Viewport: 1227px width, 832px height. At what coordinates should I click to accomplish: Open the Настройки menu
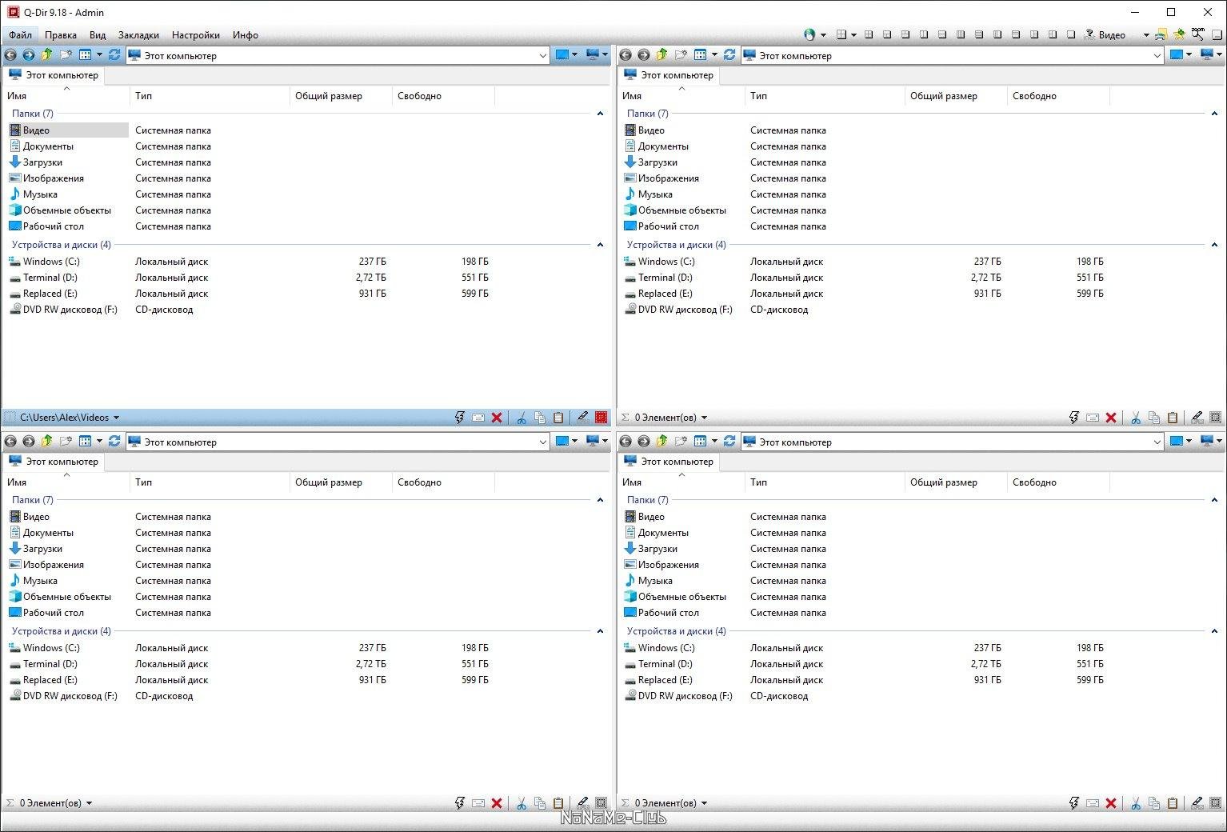point(195,35)
